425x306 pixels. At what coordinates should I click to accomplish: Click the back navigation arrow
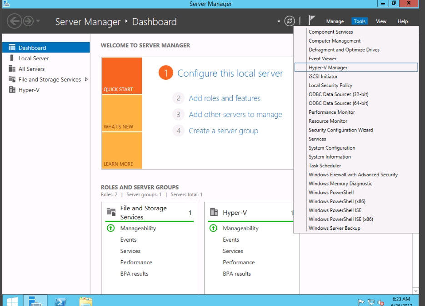15,21
